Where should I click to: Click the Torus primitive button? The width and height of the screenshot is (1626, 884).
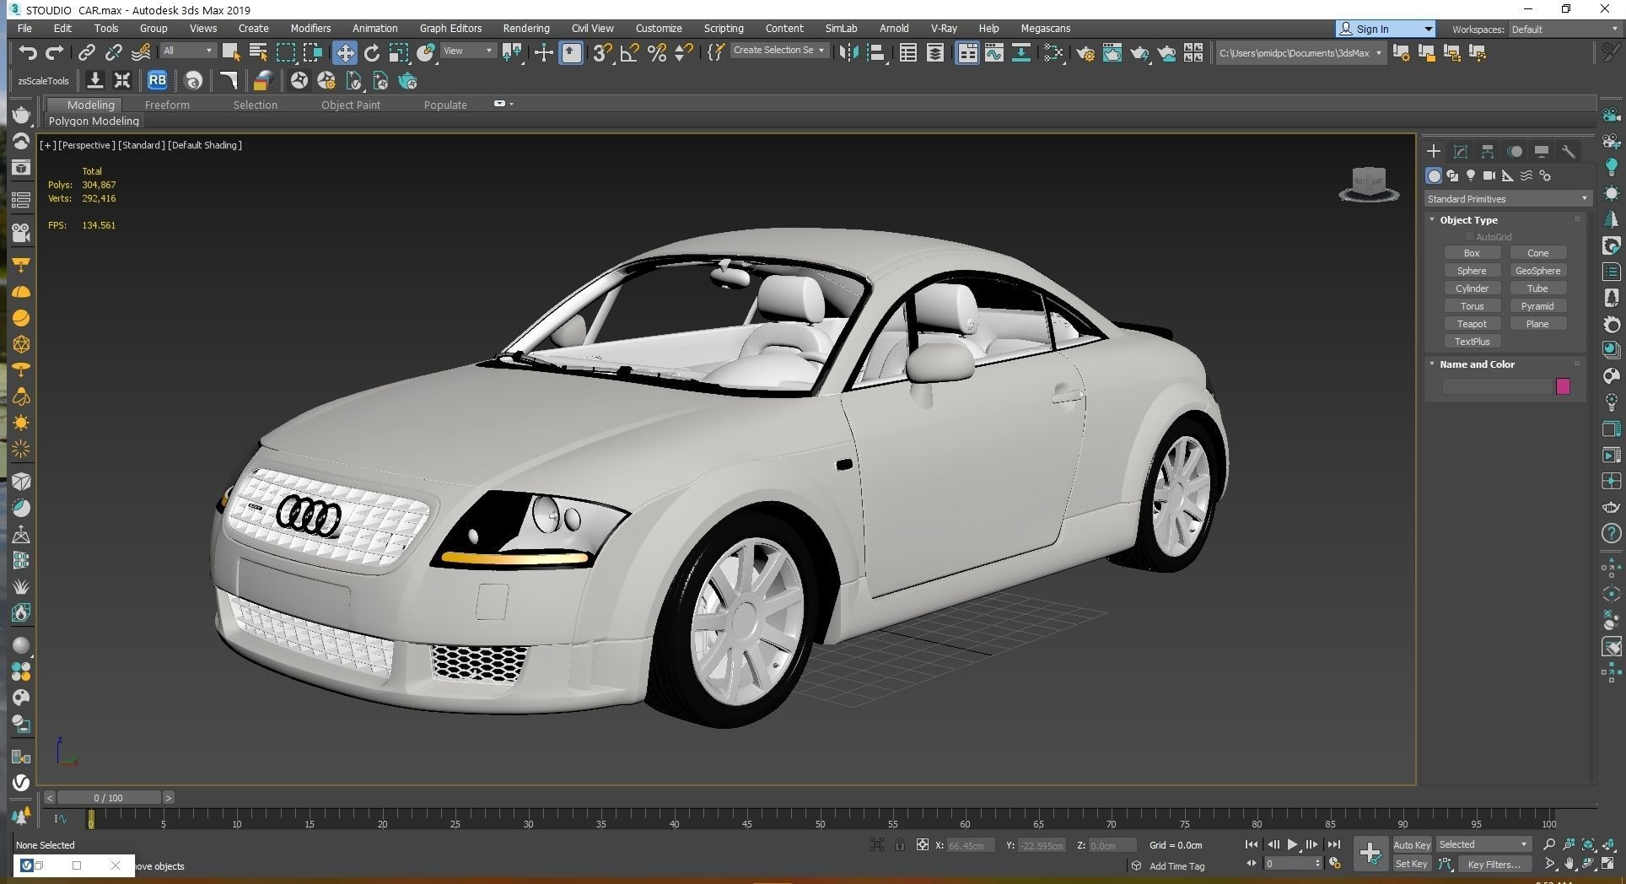tap(1472, 306)
